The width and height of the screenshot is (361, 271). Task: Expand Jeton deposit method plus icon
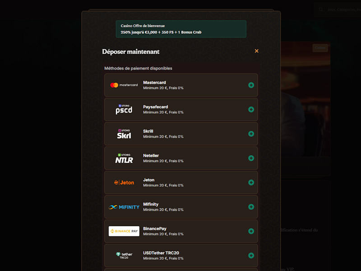[x=251, y=182]
